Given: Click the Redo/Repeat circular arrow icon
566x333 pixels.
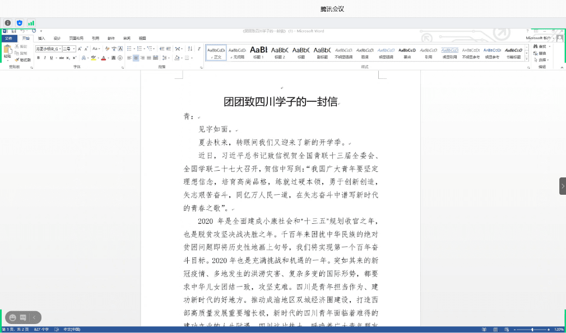Looking at the screenshot, I should click(x=34, y=31).
